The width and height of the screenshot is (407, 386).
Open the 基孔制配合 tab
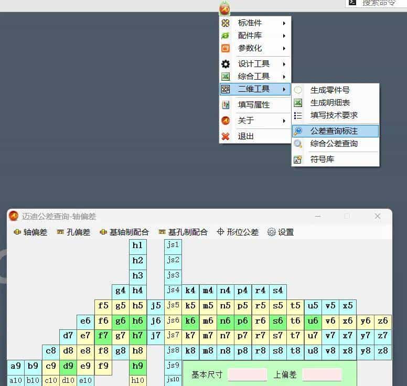coord(183,232)
